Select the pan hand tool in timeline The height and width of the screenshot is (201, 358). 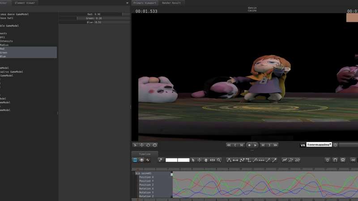[206, 160]
